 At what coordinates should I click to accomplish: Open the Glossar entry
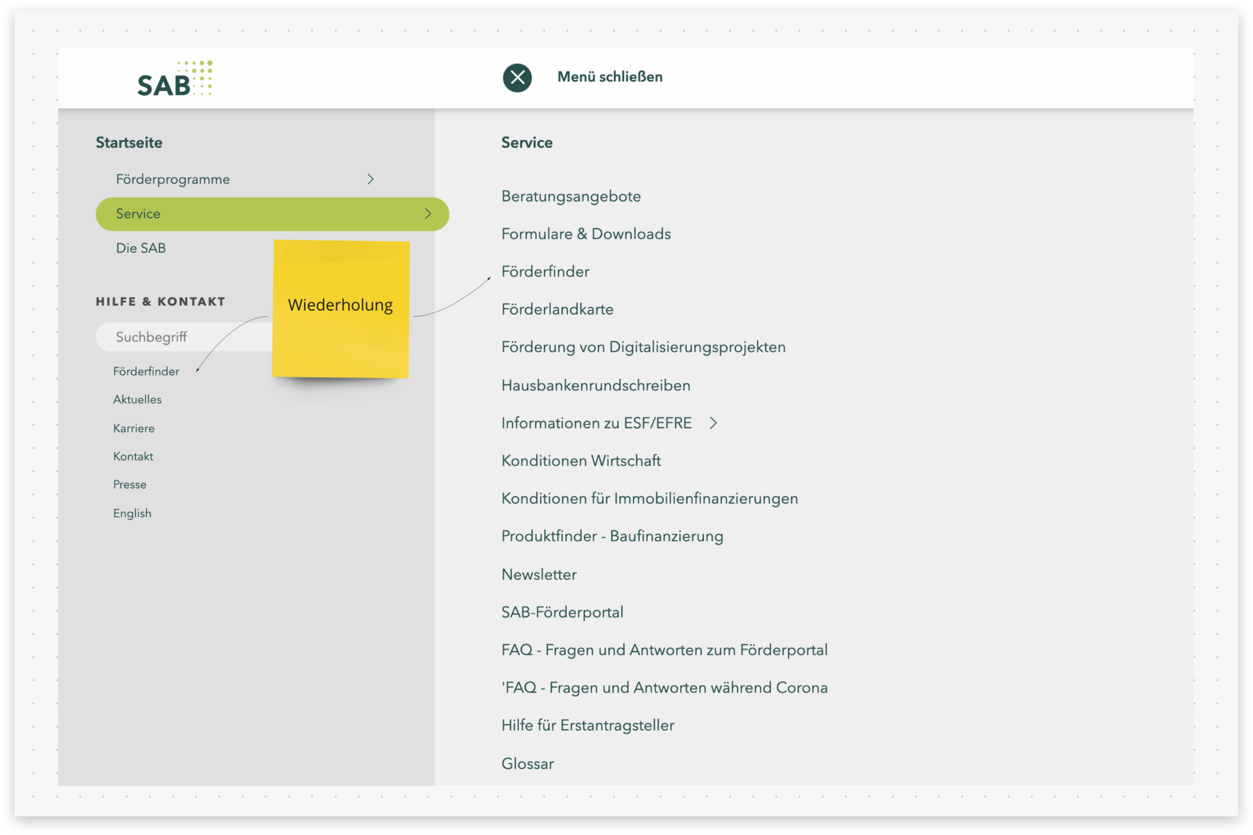pyautogui.click(x=527, y=764)
